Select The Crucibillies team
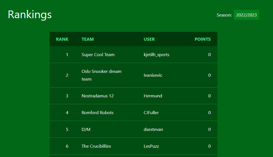The image size is (273, 157). pos(96,146)
